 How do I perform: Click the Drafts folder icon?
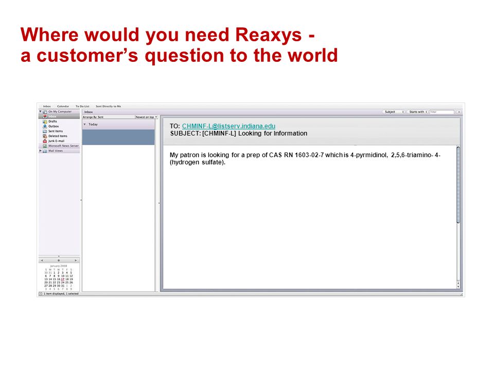click(45, 122)
